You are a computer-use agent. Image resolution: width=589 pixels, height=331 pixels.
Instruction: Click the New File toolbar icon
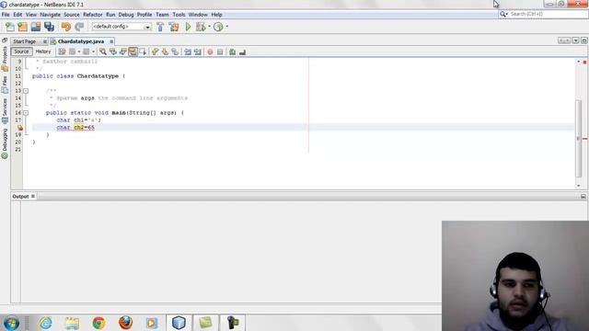point(10,27)
